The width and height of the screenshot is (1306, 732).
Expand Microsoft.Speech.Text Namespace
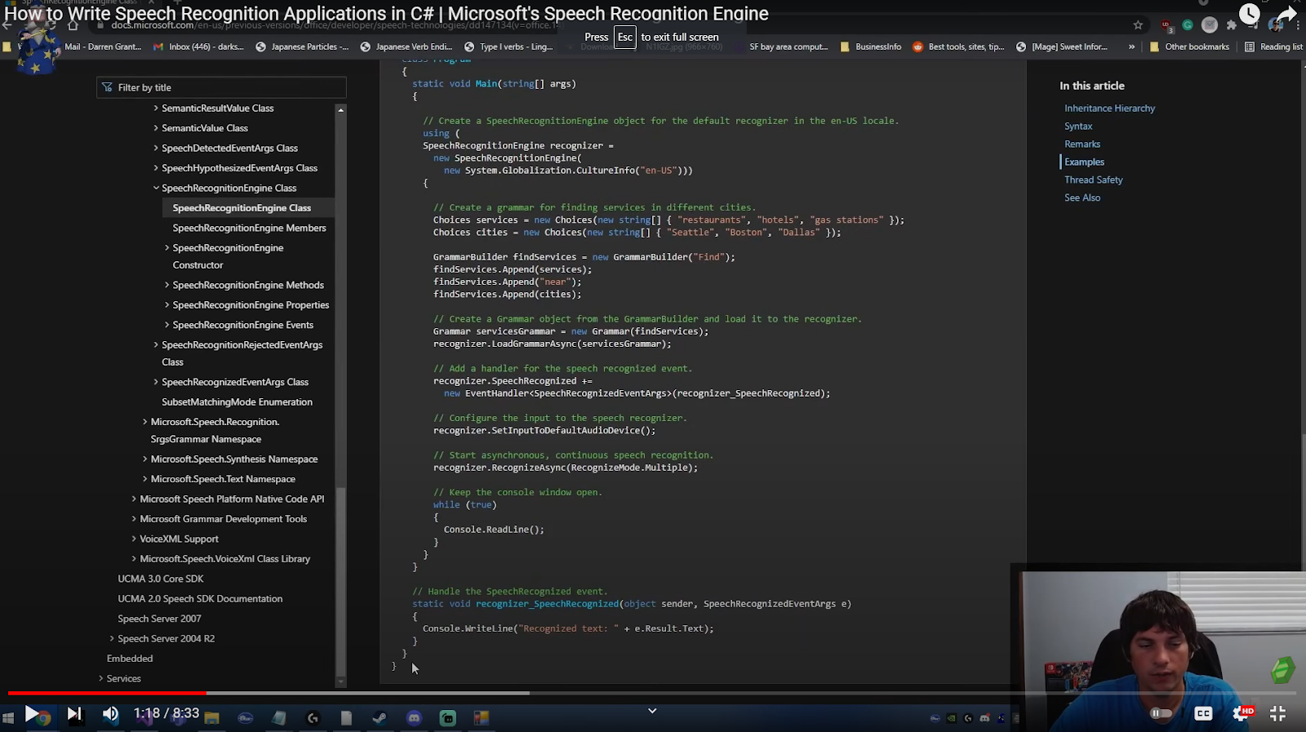[145, 479]
